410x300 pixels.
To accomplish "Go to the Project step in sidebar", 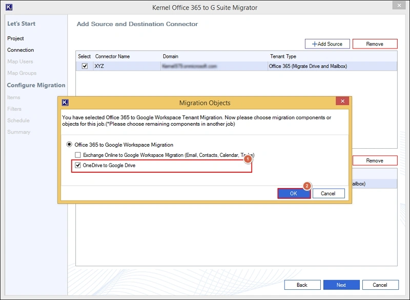I will 15,38.
